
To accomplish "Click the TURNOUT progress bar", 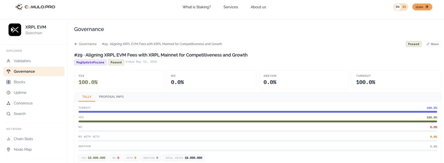I will coord(258,112).
